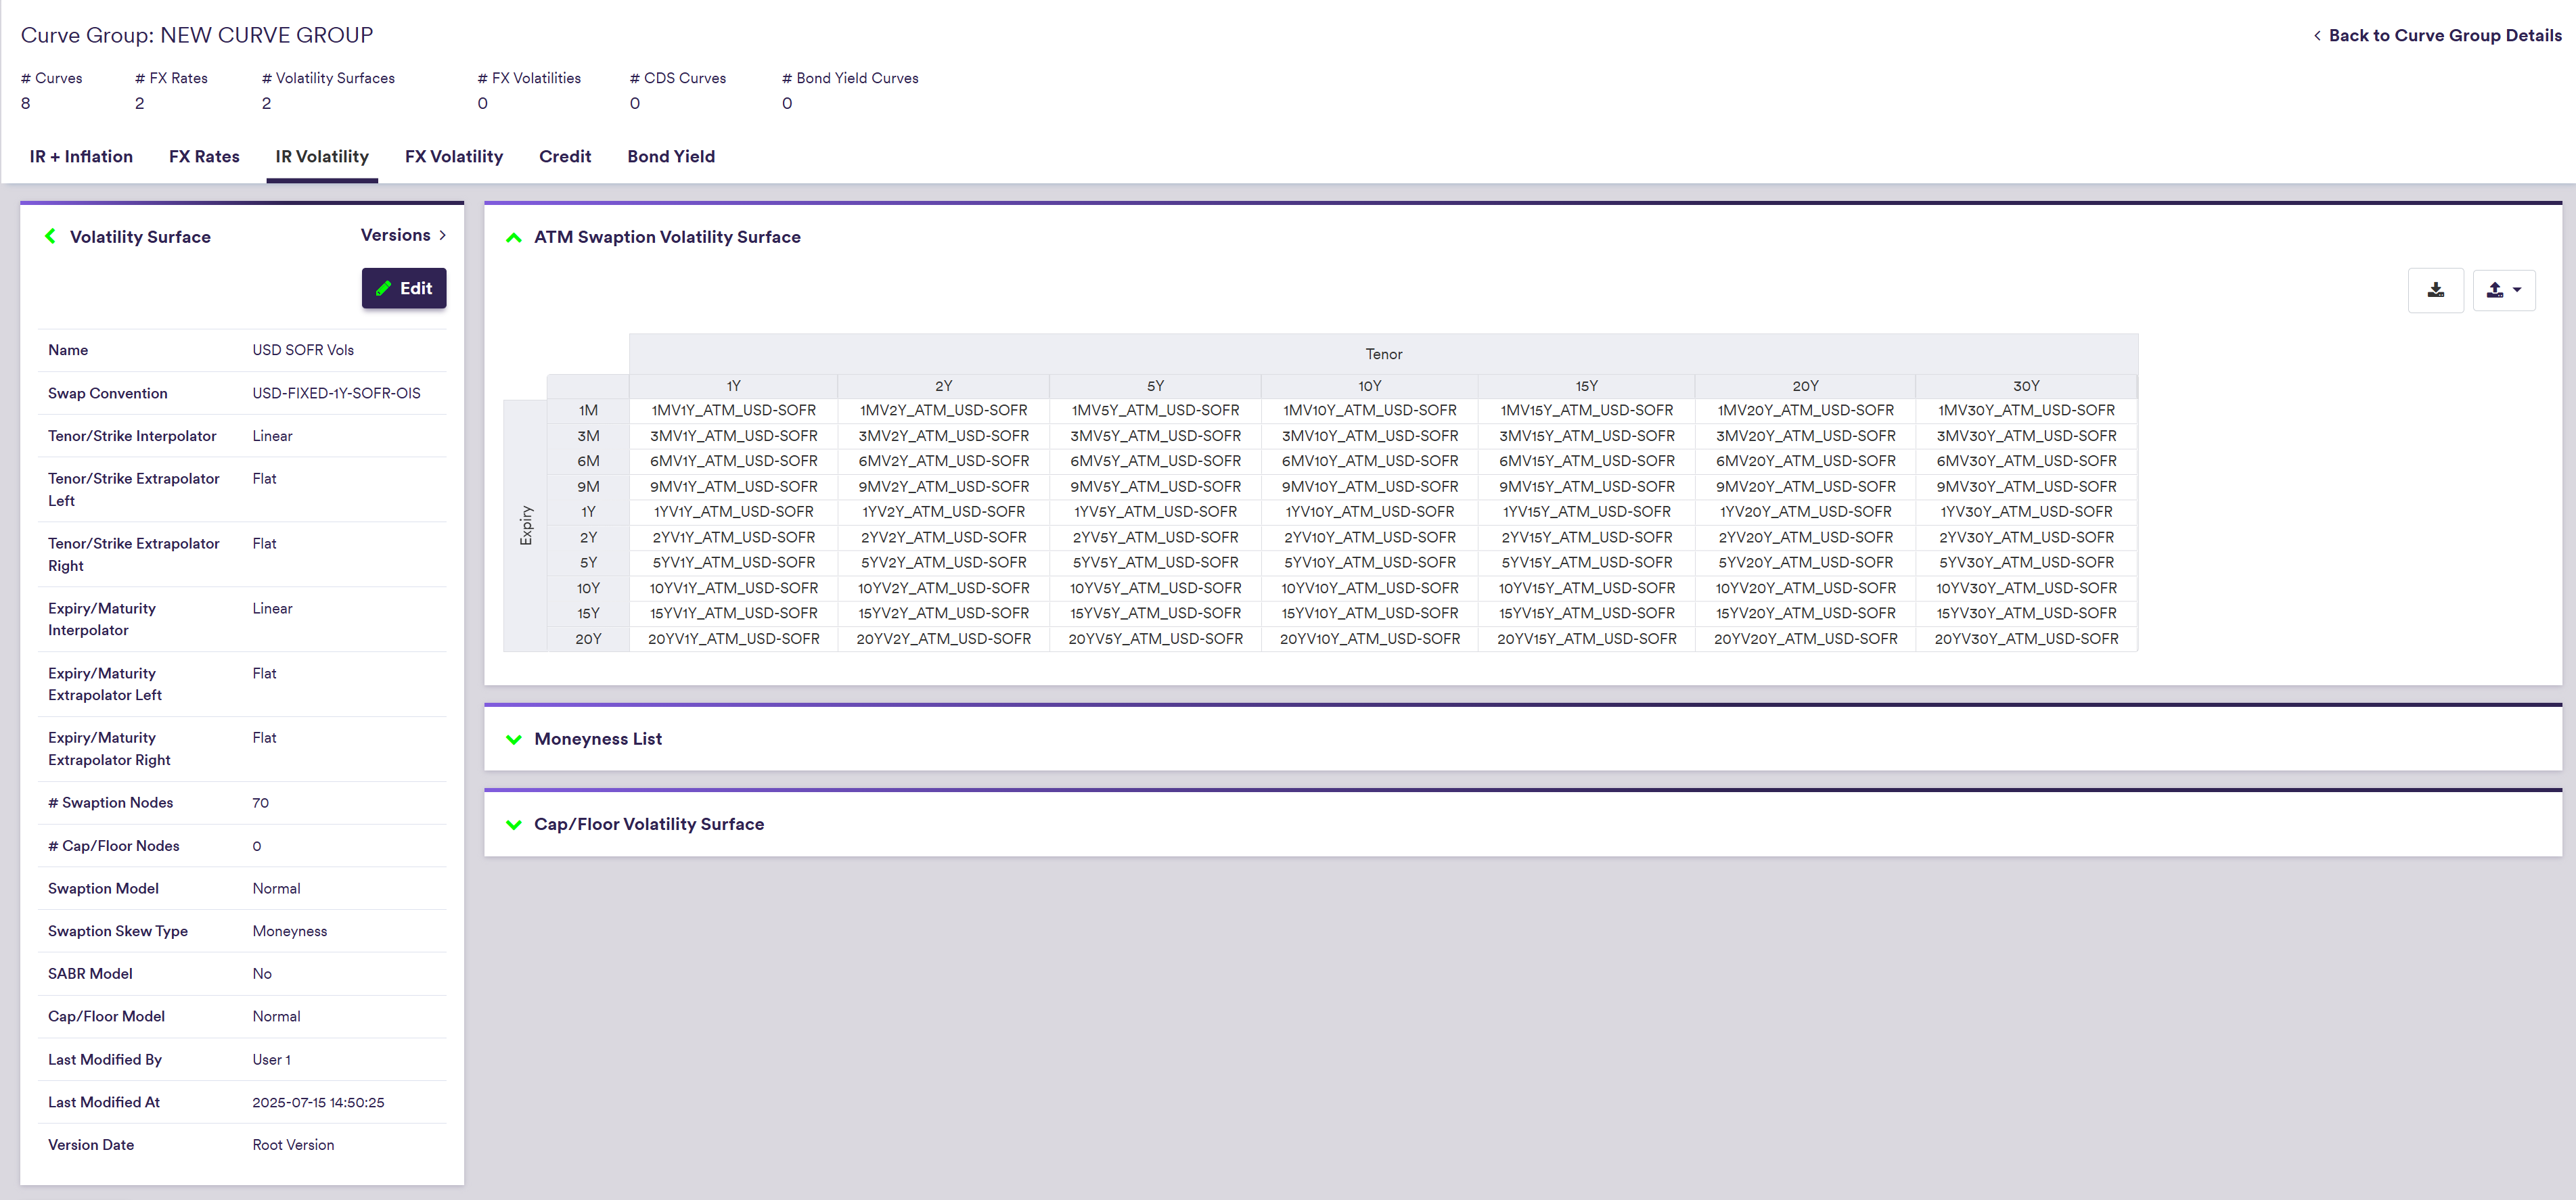Open the FX Rates tab

coord(204,156)
